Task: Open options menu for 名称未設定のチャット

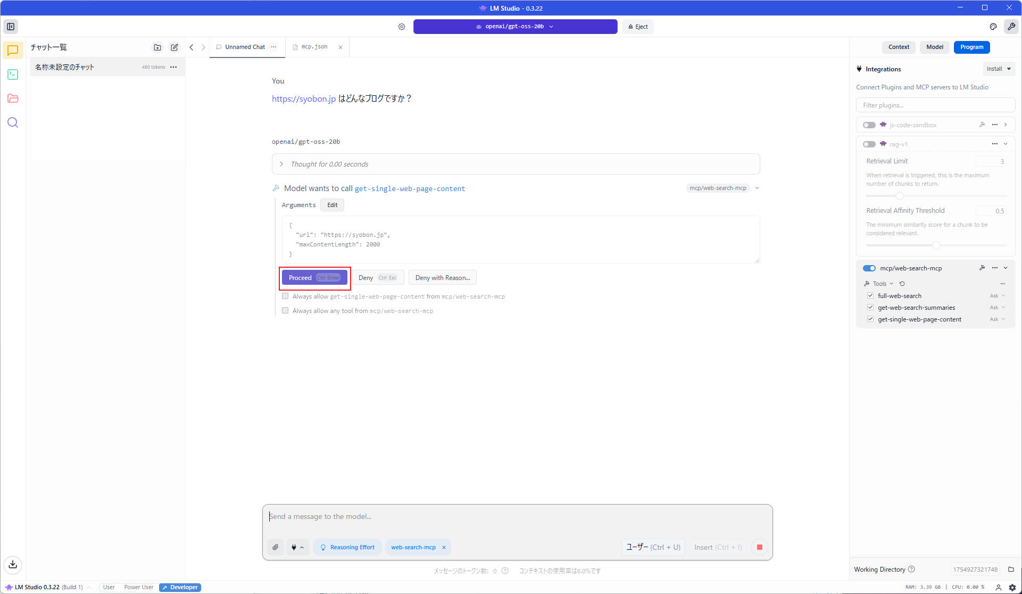Action: pos(173,67)
